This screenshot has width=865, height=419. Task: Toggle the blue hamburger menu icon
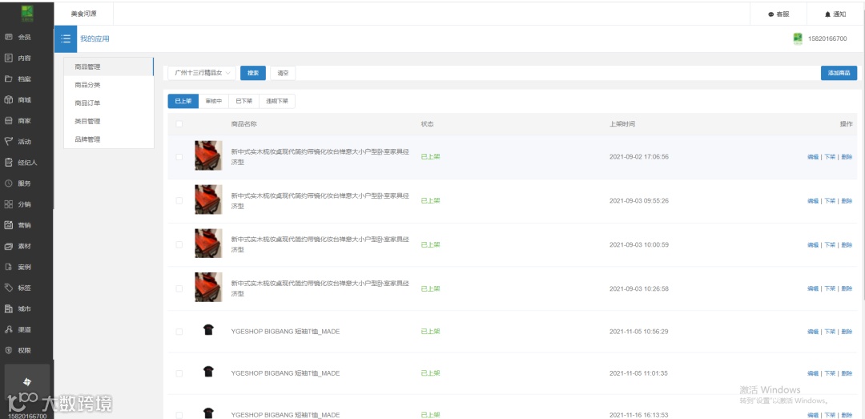point(66,38)
